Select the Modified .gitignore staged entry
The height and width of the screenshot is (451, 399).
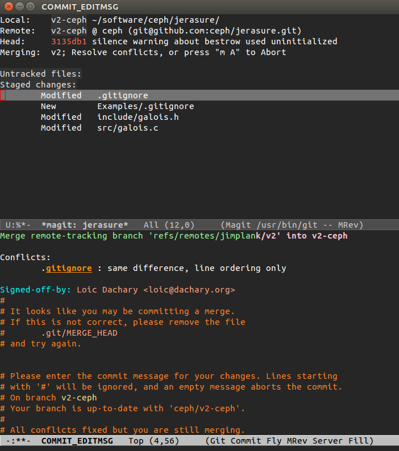(199, 95)
